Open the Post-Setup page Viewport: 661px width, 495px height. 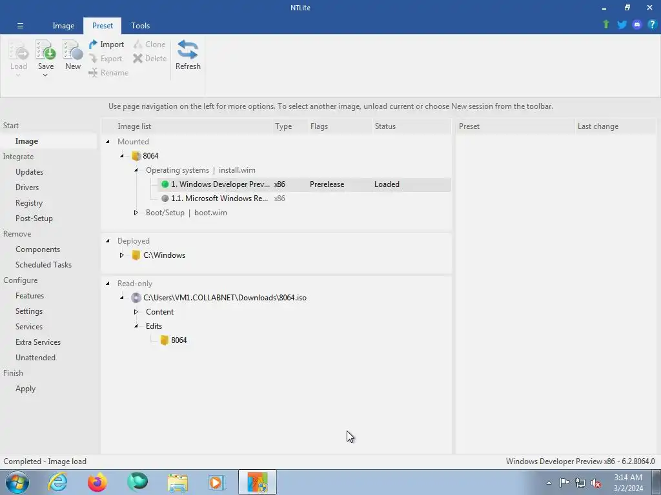pyautogui.click(x=34, y=218)
